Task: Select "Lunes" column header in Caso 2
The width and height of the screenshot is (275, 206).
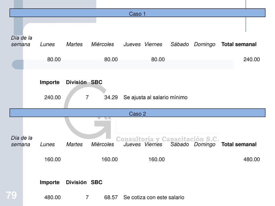Action: pyautogui.click(x=47, y=144)
